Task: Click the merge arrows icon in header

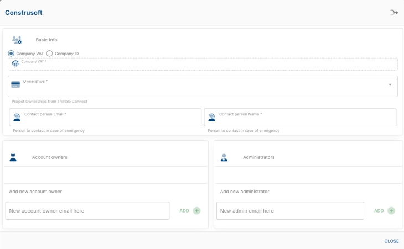Action: [x=393, y=13]
